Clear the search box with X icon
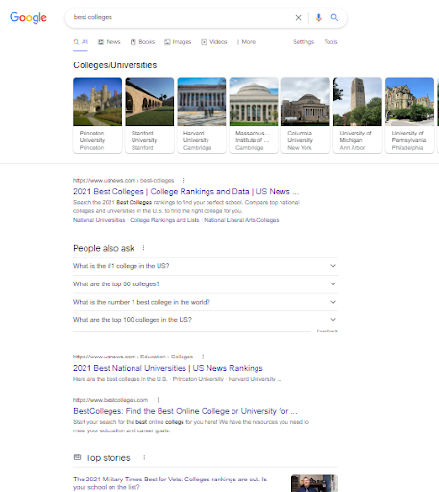 (298, 18)
